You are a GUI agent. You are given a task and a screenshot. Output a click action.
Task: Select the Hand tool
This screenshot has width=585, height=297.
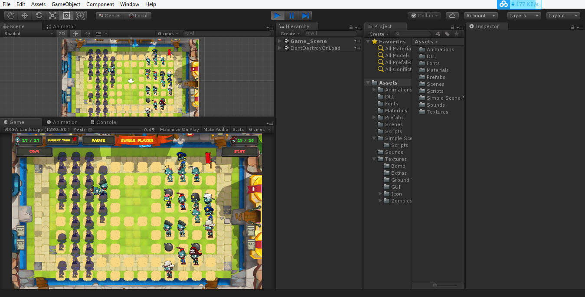11,16
